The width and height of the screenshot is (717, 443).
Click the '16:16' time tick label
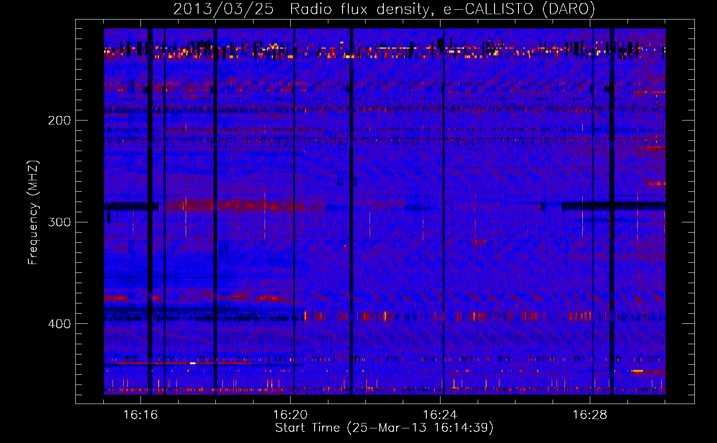click(x=140, y=415)
